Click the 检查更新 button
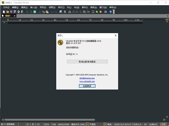Viewport: 169px width, 126px height. [x=87, y=86]
